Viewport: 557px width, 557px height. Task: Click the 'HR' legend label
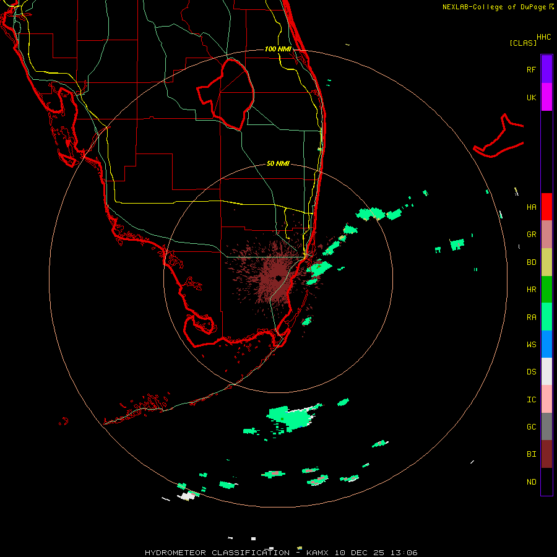coord(531,290)
